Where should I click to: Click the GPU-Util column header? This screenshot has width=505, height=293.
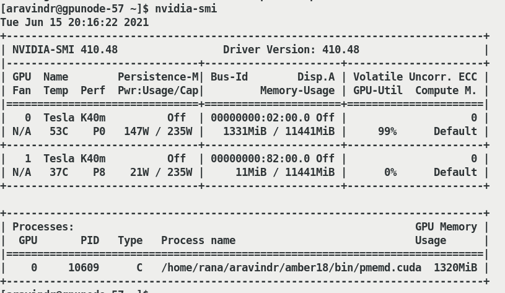click(378, 90)
